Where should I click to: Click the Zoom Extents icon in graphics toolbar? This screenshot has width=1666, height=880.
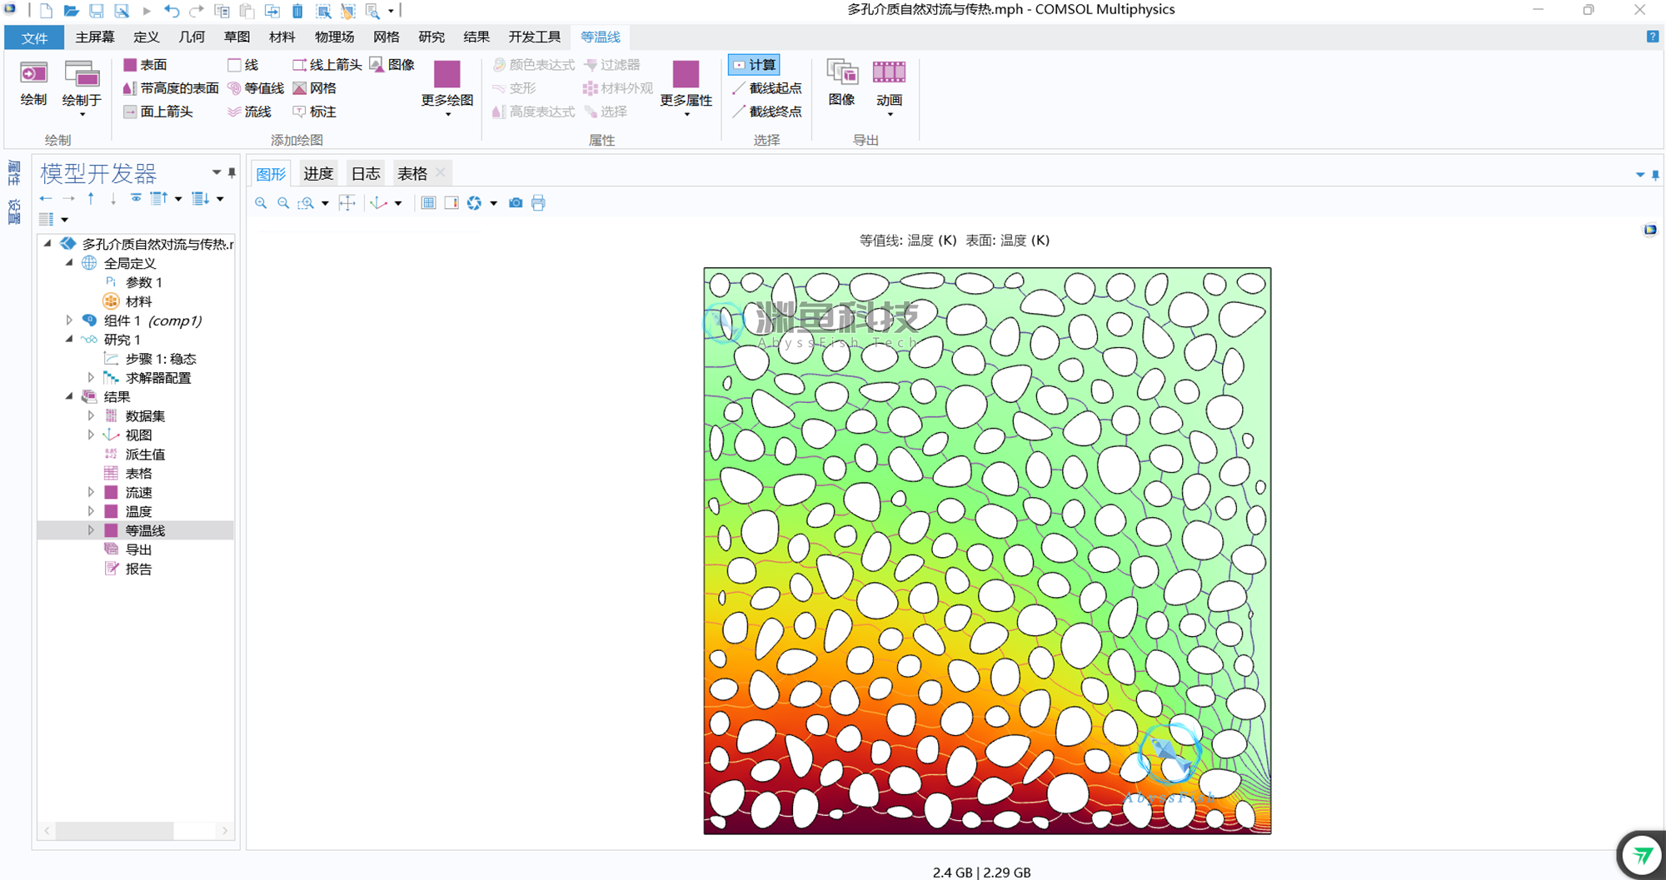(347, 203)
